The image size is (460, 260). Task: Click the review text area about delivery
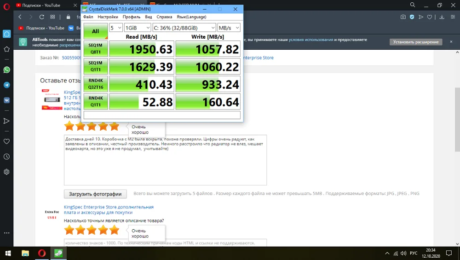tap(165, 160)
